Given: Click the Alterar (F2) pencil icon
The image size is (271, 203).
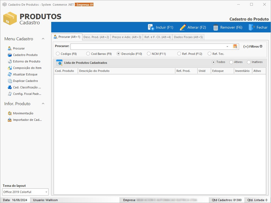Looking at the screenshot, I should tap(183, 27).
